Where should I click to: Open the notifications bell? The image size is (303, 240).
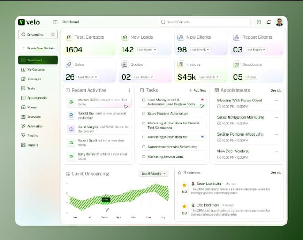pos(269,22)
